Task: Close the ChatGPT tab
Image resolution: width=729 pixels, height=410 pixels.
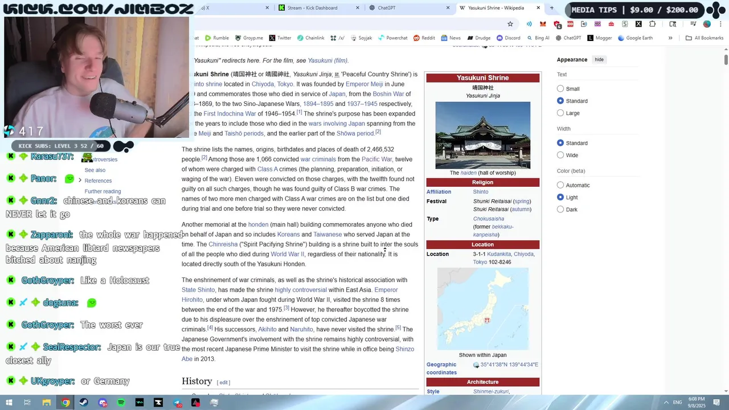Action: coord(448,8)
